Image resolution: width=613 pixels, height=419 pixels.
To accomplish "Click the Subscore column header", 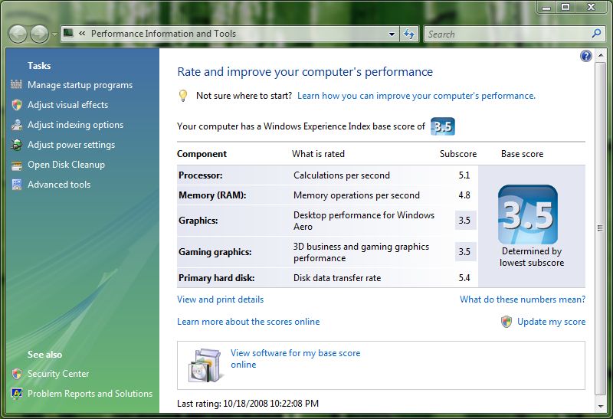I will [x=458, y=154].
